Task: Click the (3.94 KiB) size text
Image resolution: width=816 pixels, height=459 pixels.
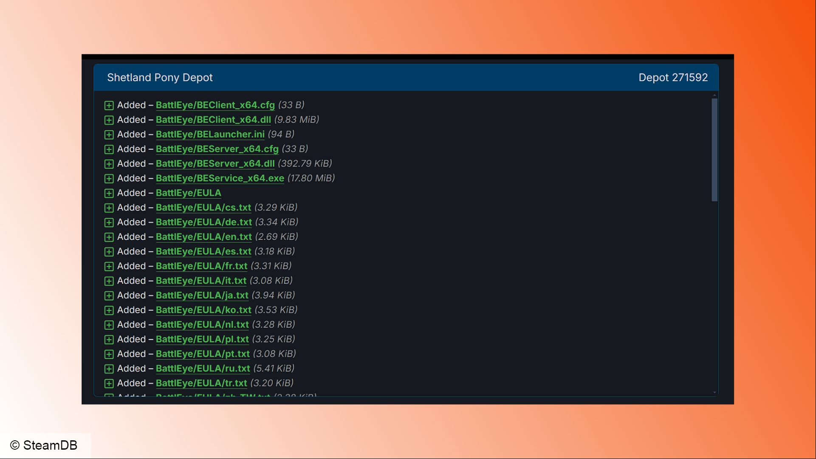Action: (273, 296)
